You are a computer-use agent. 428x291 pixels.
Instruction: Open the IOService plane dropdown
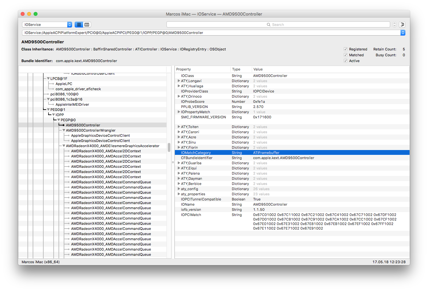tap(47, 25)
